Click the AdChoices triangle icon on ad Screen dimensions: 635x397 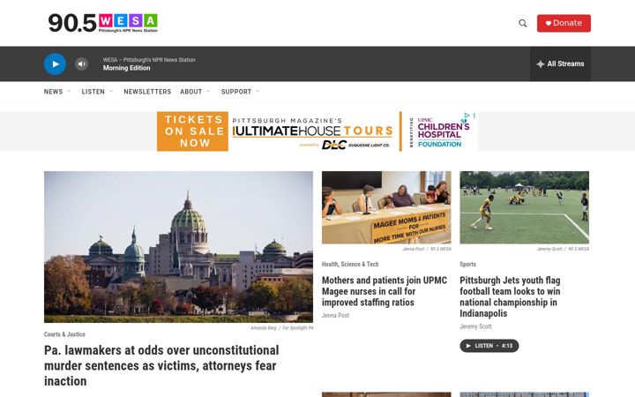tap(467, 116)
